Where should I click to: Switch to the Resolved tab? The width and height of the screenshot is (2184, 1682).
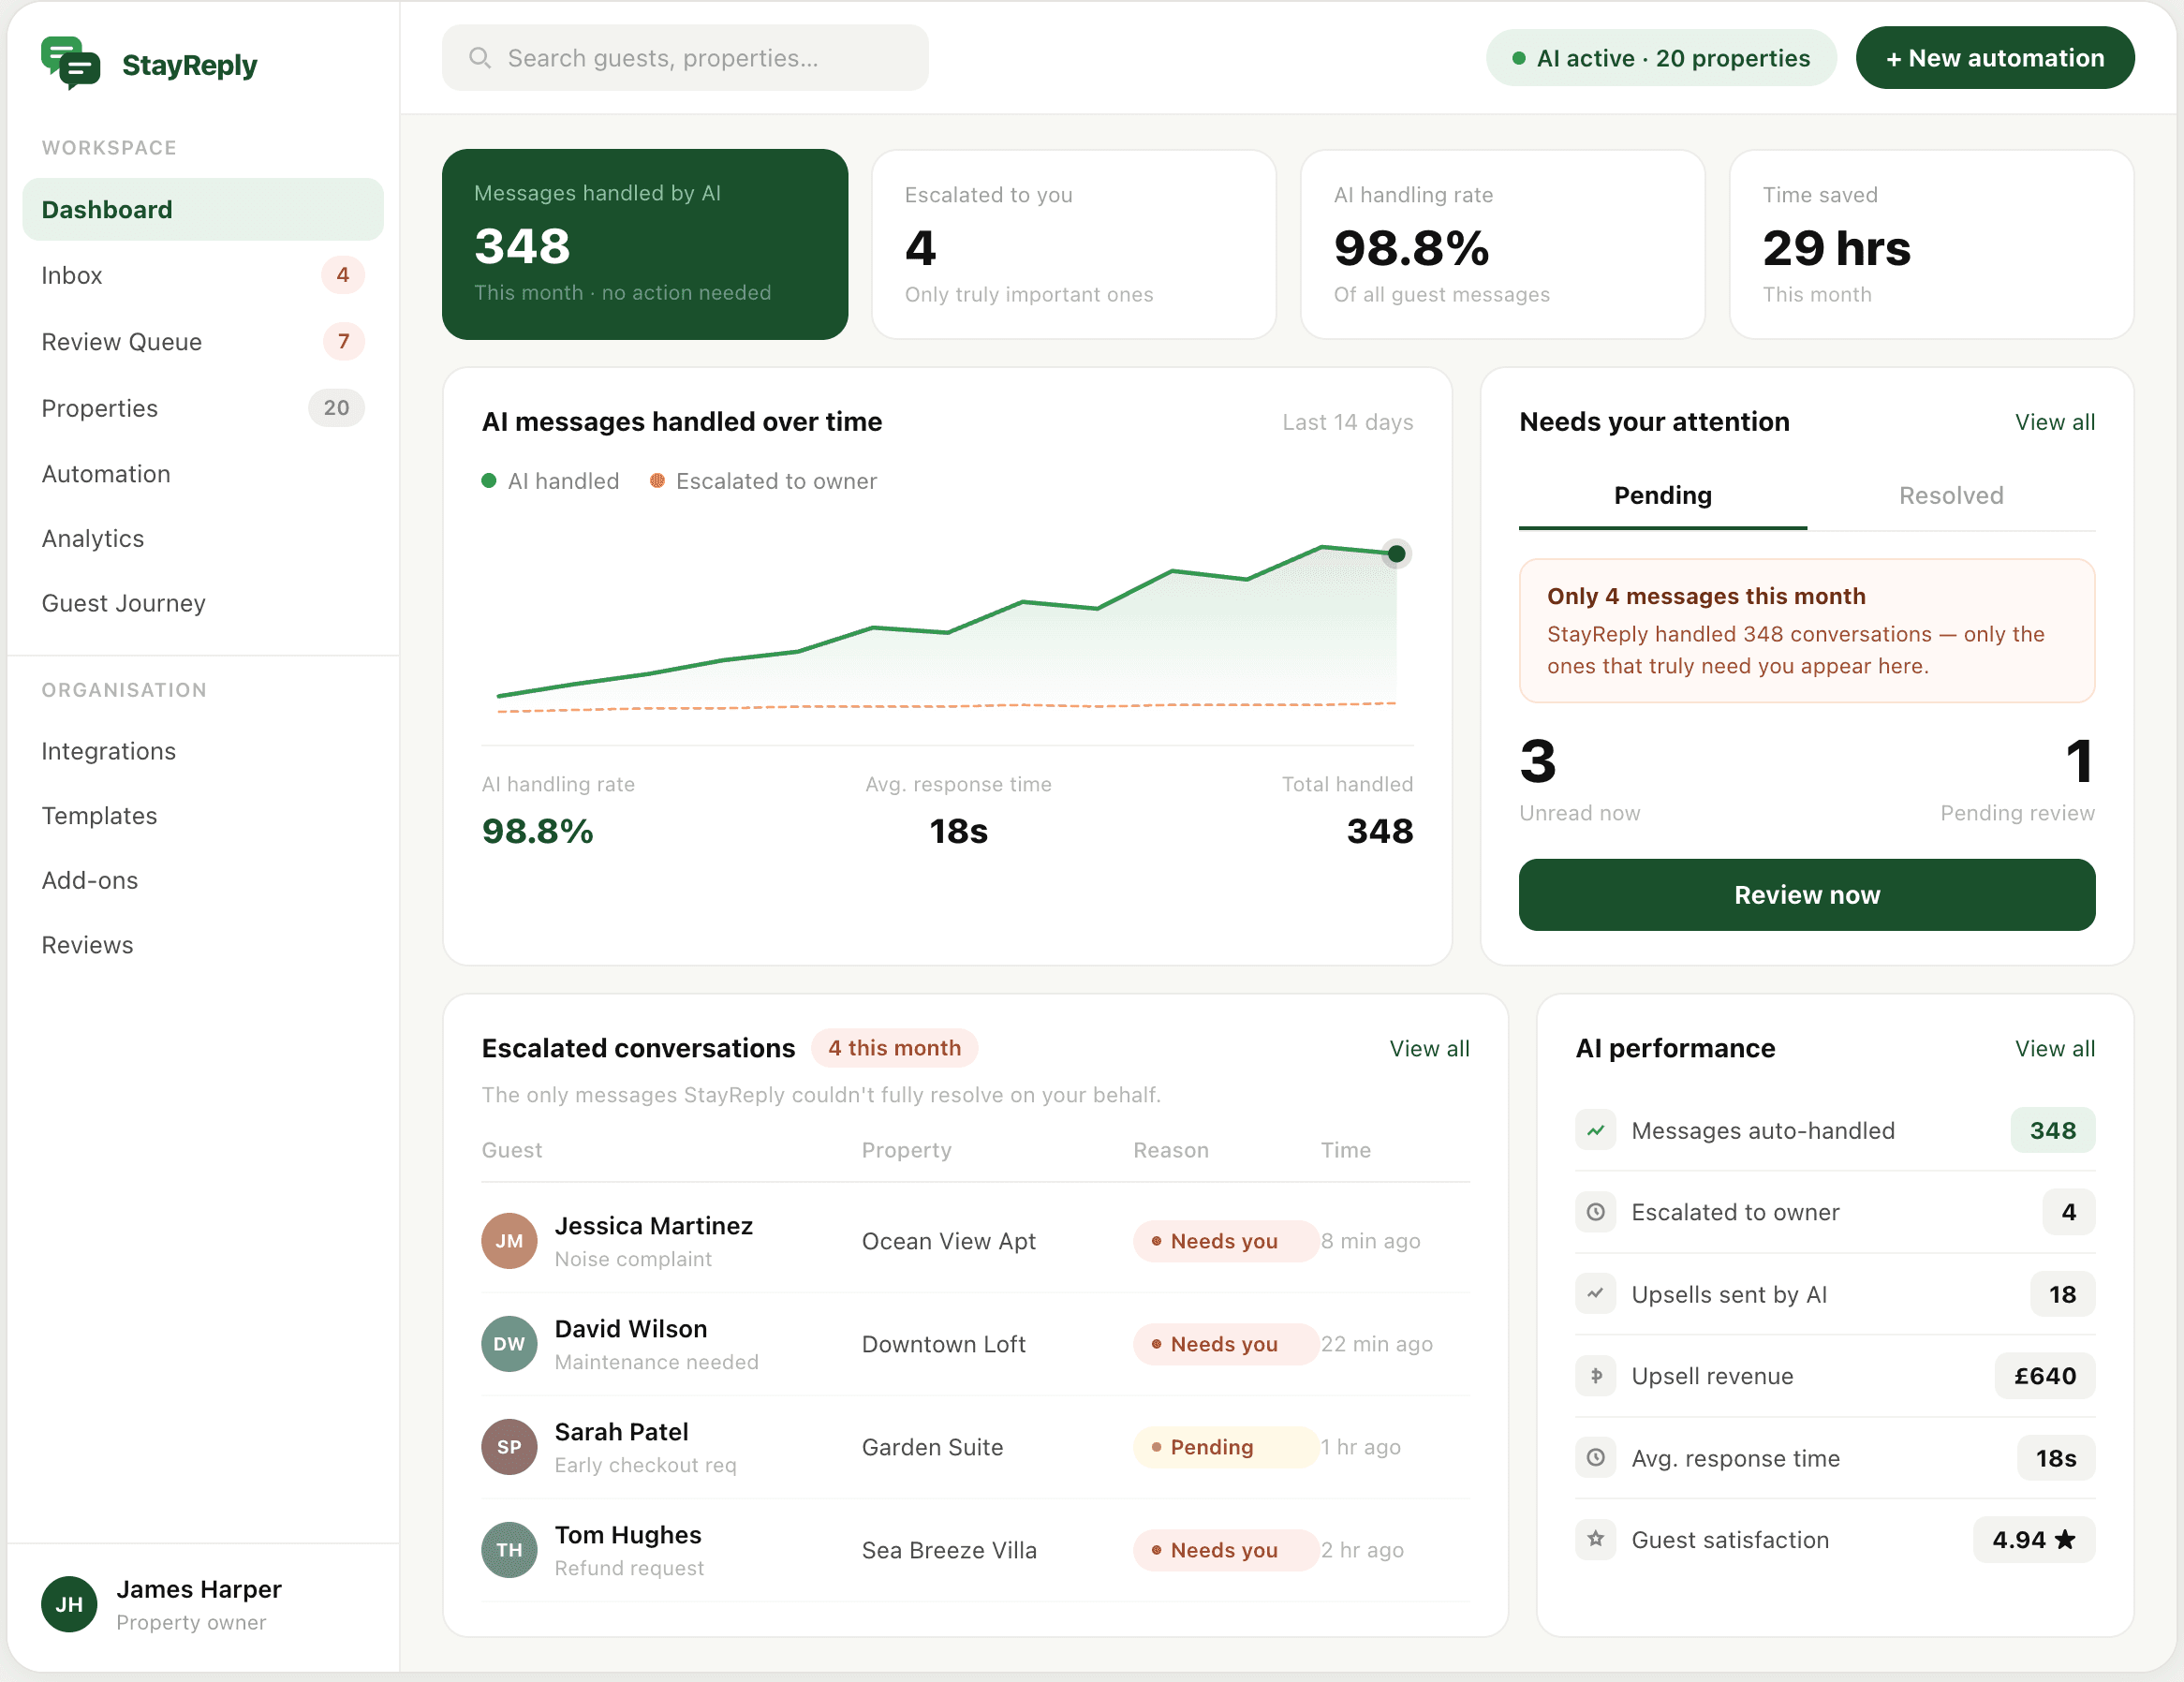tap(1950, 495)
